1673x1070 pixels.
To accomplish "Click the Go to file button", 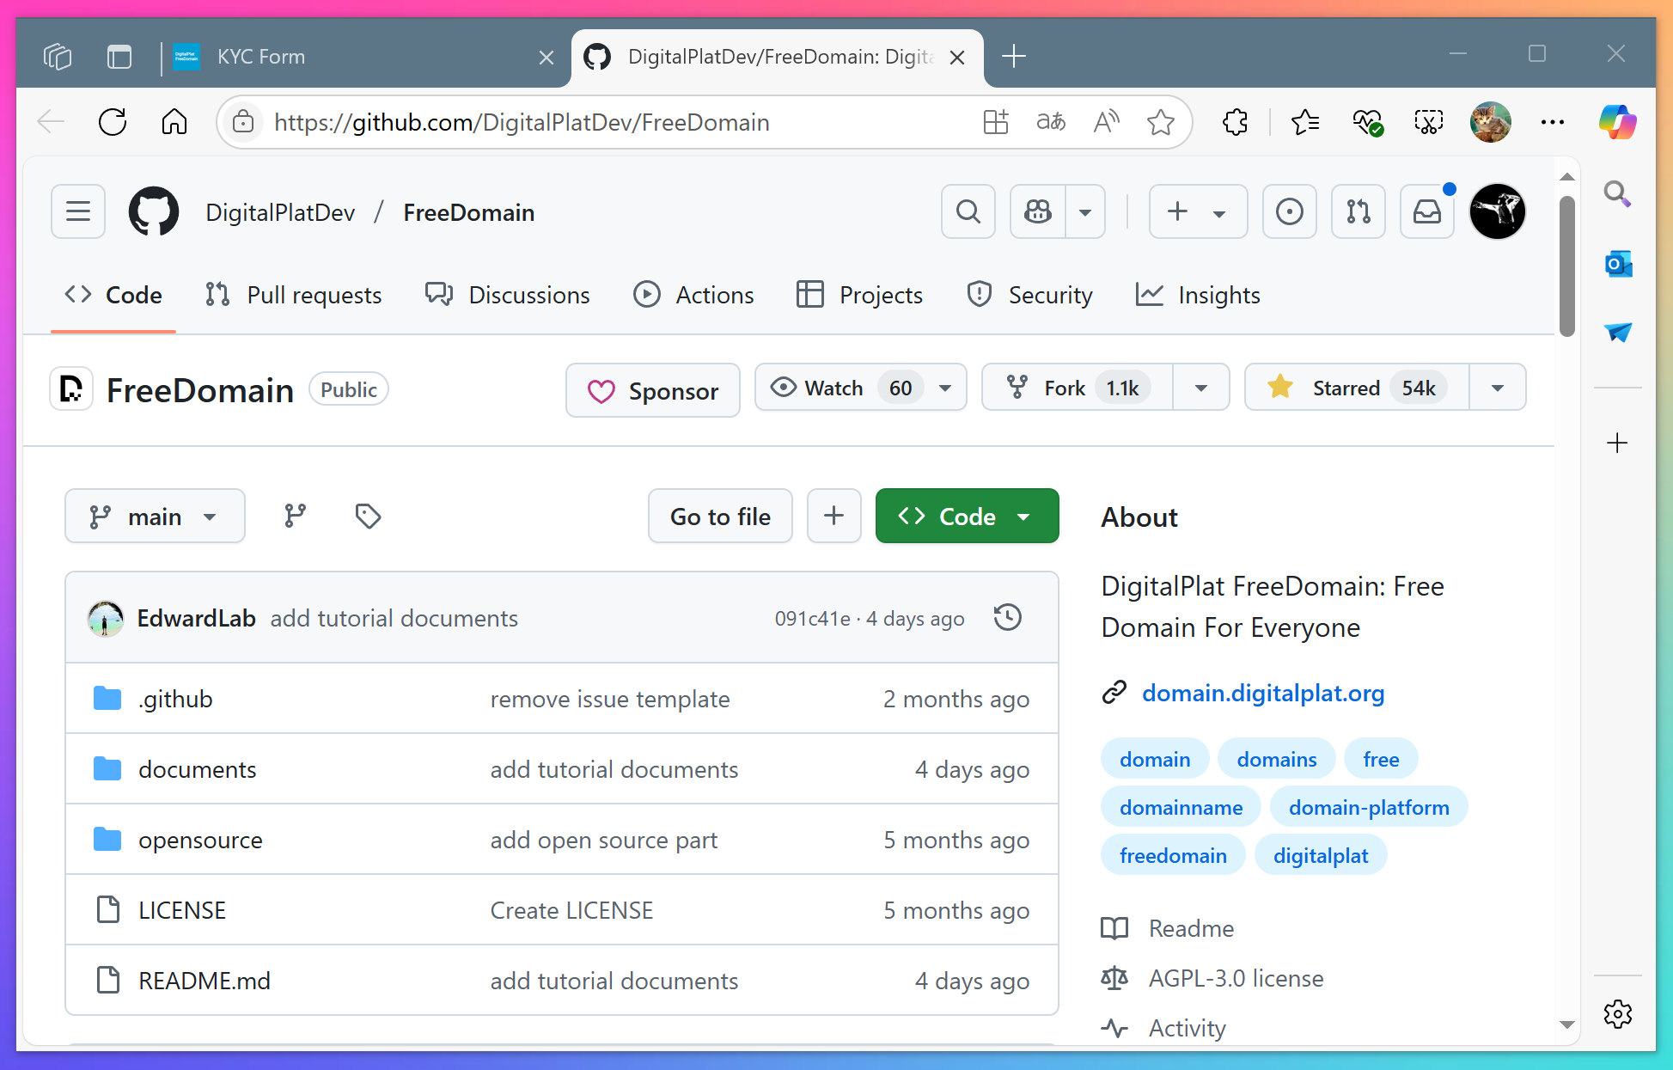I will (x=720, y=517).
